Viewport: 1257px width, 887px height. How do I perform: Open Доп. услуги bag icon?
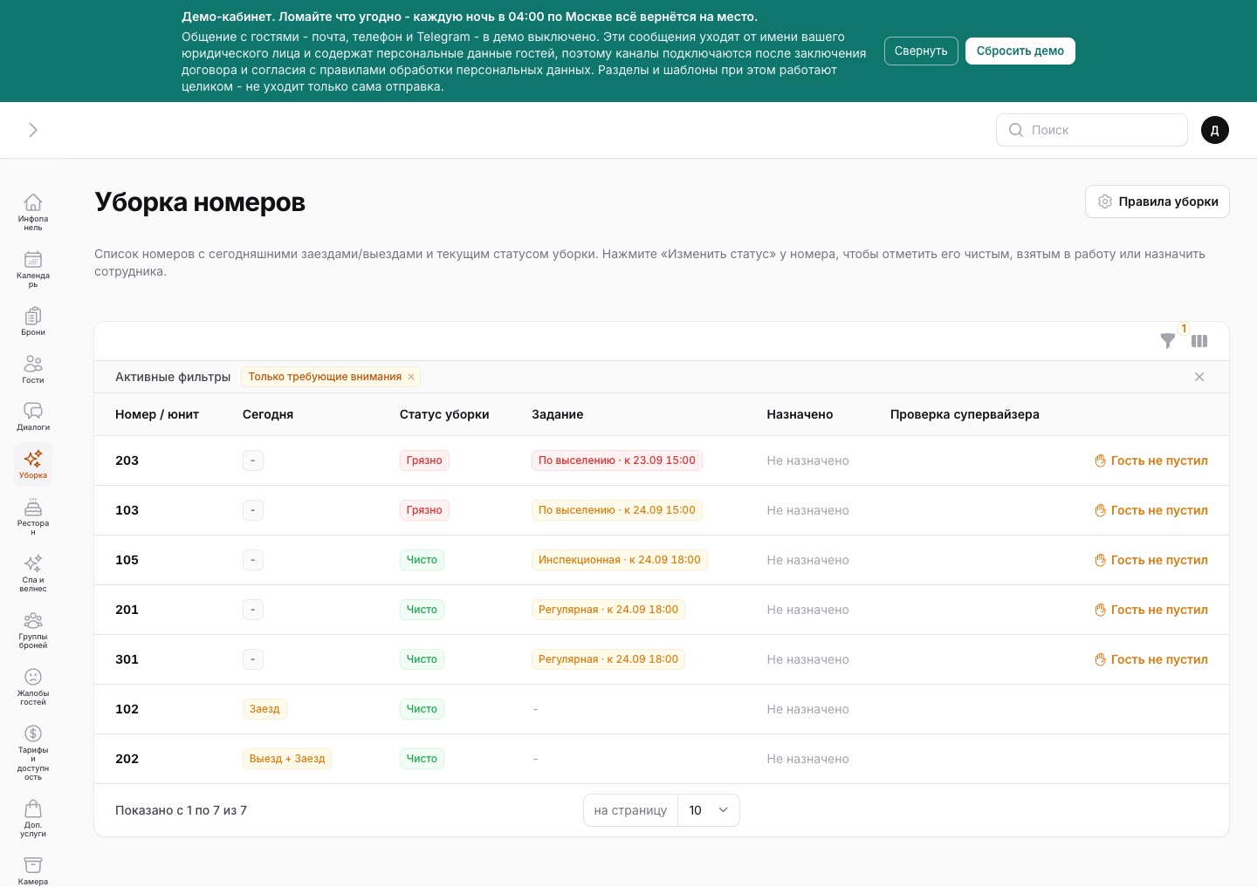coord(33,818)
